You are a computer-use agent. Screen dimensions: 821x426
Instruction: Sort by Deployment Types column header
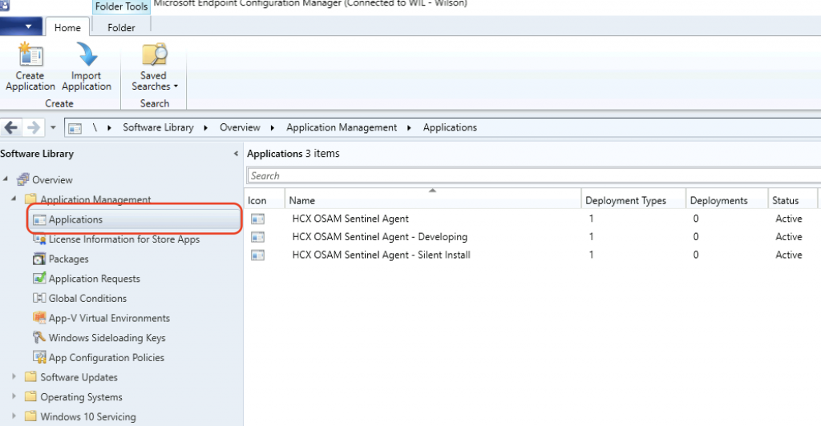(x=633, y=200)
